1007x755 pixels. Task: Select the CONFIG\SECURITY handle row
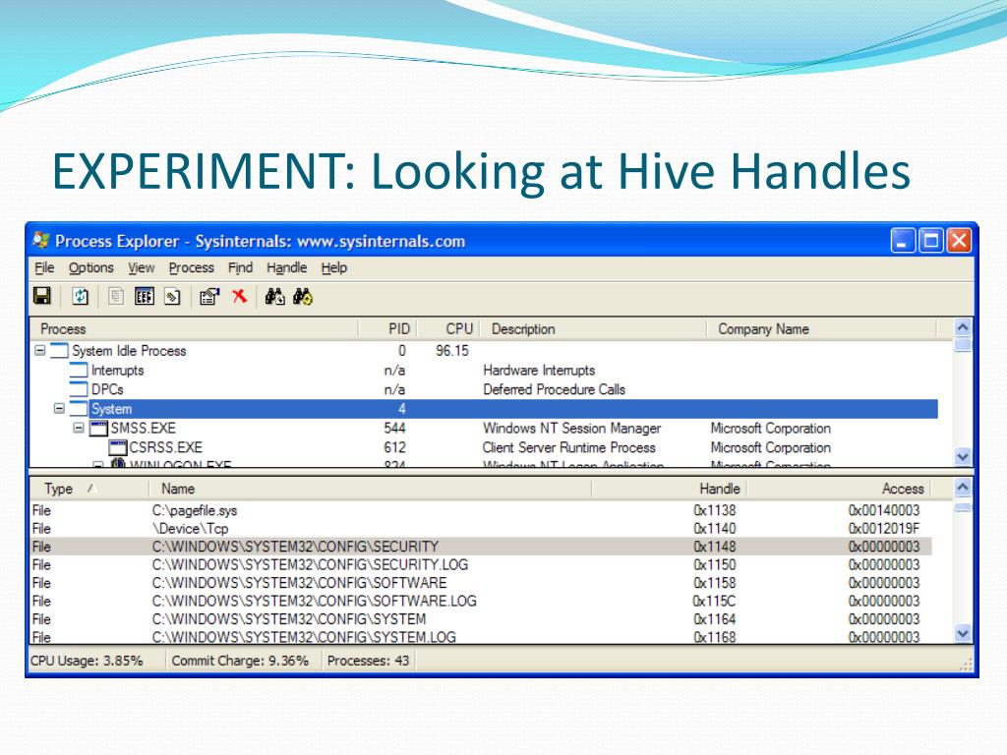[481, 547]
